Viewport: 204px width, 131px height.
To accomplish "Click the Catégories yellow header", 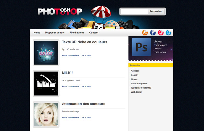I will click(x=151, y=65).
